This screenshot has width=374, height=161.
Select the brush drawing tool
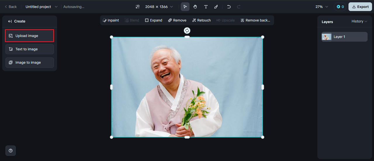(x=216, y=7)
